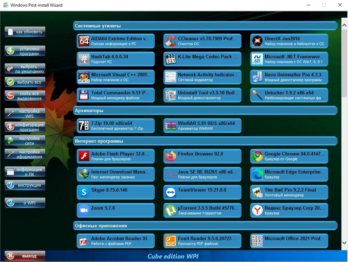The width and height of the screenshot is (348, 262).
Task: Click the µTorrent icon
Action: [171, 210]
